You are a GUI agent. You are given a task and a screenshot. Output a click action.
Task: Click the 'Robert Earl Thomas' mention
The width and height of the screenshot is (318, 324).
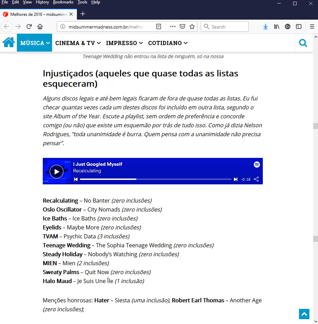point(198,301)
